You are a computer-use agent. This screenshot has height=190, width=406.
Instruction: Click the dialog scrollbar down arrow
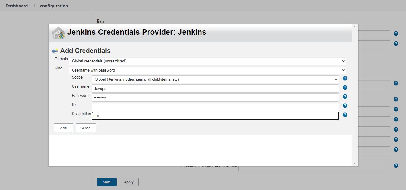[x=355, y=163]
